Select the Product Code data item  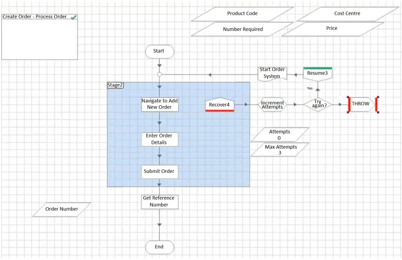click(x=242, y=14)
